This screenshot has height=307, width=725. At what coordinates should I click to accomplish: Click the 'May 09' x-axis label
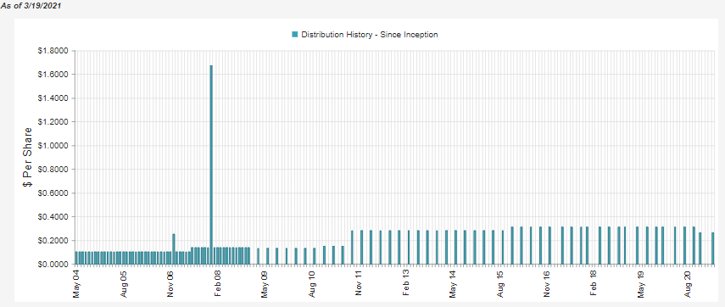click(x=265, y=283)
